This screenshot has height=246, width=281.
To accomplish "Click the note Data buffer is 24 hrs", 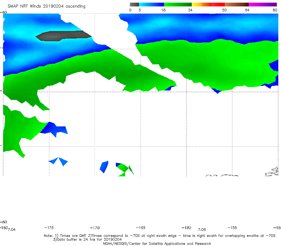I will pos(87,240).
